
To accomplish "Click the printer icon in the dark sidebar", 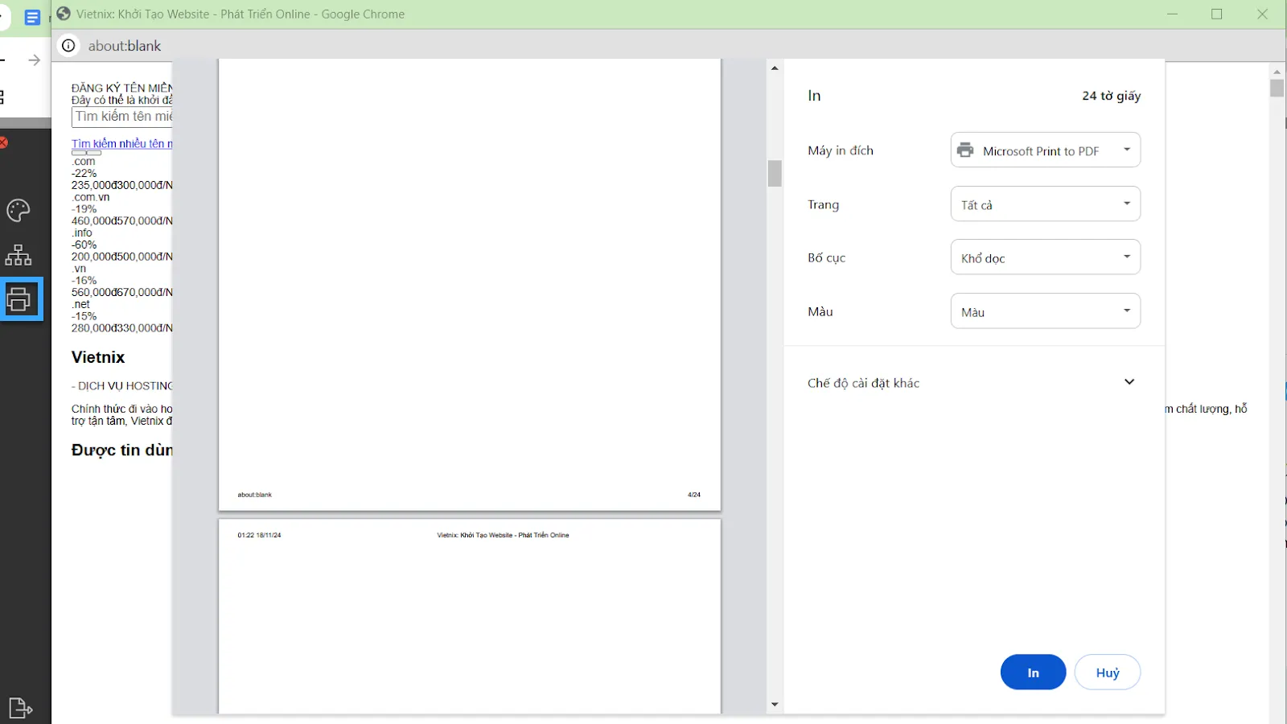I will 19,299.
